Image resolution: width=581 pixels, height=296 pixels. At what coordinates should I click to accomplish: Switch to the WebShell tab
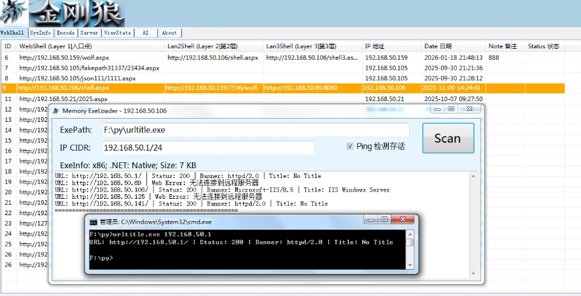tap(12, 33)
